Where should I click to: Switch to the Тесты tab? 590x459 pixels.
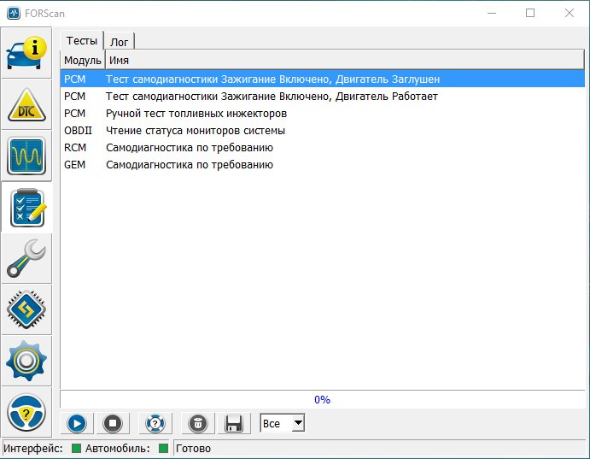click(82, 40)
